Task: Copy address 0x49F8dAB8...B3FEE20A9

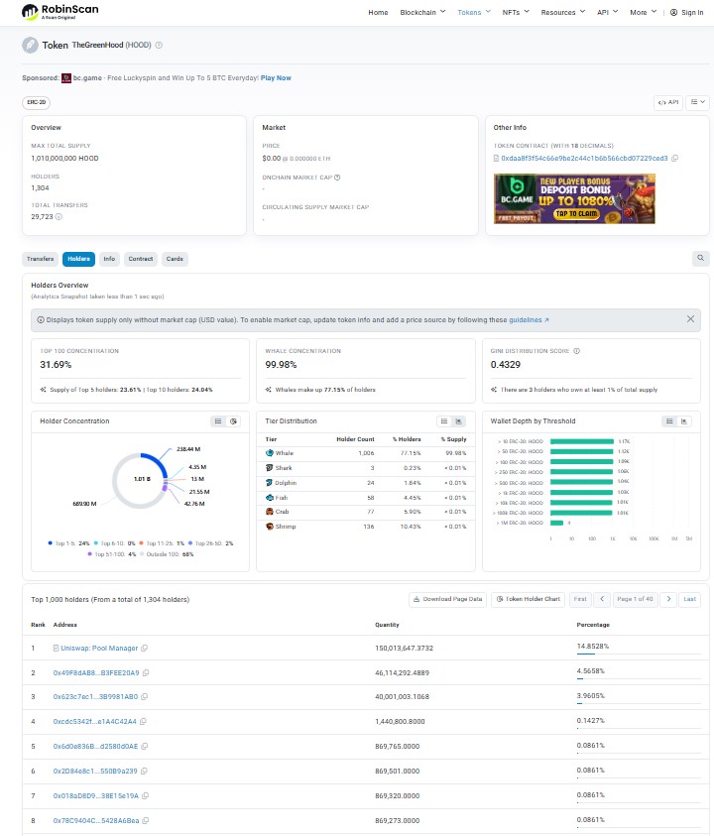Action: 146,672
